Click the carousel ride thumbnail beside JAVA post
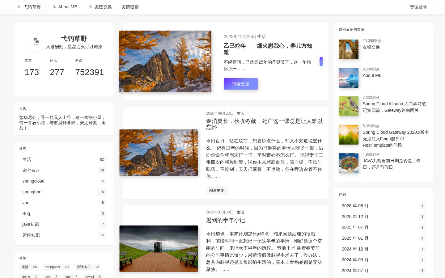Screen dimensions: 445x278 [x=349, y=163]
